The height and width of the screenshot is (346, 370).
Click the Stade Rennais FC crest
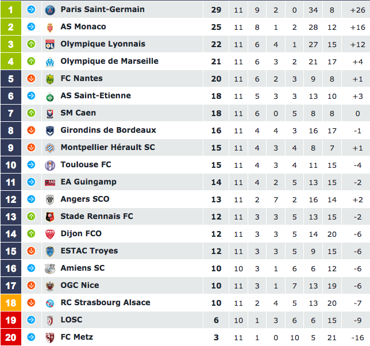50,217
